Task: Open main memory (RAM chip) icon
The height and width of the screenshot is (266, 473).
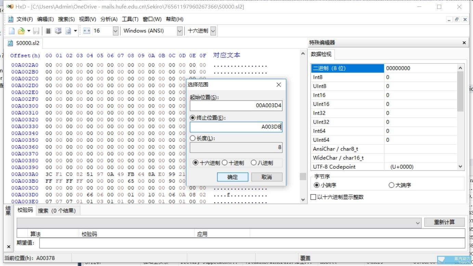Action: point(48,31)
